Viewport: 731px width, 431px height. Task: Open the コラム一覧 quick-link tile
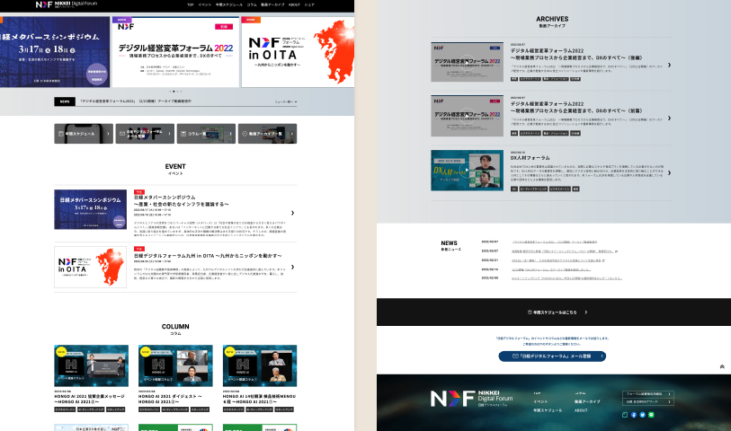[206, 134]
